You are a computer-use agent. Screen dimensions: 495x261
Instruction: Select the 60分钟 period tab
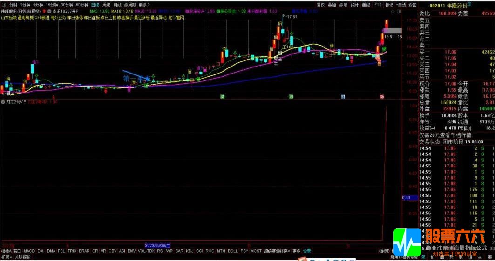point(82,5)
